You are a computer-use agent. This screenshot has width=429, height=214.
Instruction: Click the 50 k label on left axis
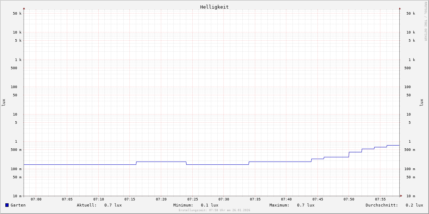pos(17,14)
